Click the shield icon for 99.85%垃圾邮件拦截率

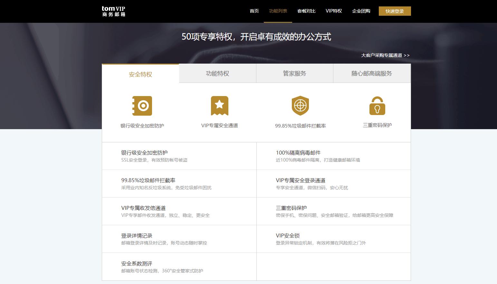[x=300, y=105]
